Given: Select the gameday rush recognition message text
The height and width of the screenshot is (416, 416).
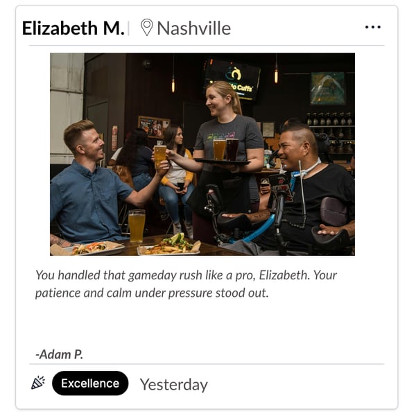Looking at the screenshot, I should 186,284.
